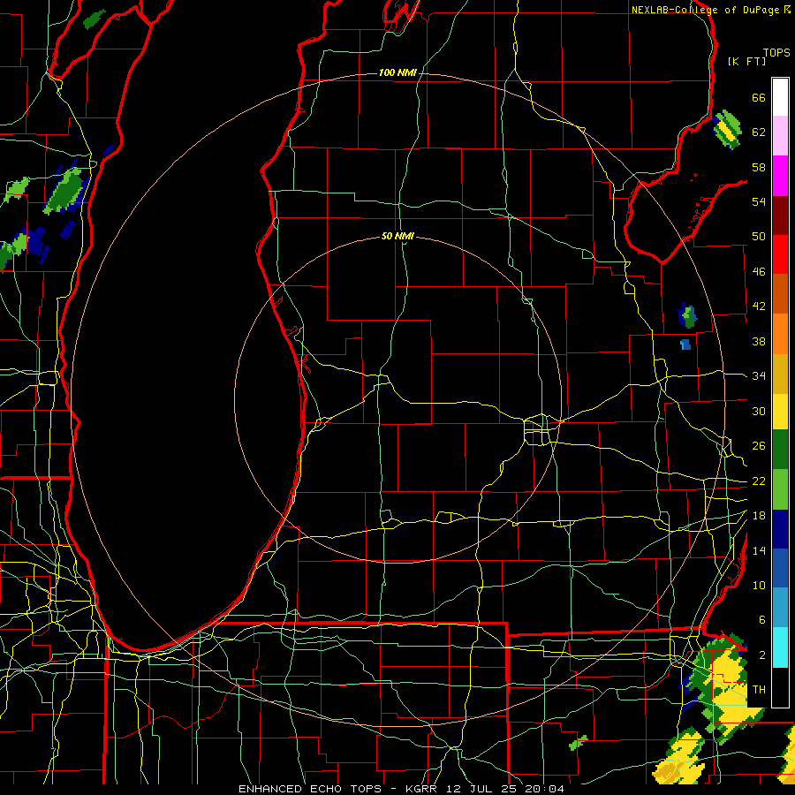The image size is (795, 795).
Task: Click the bright red legend swatch
Action: (780, 254)
